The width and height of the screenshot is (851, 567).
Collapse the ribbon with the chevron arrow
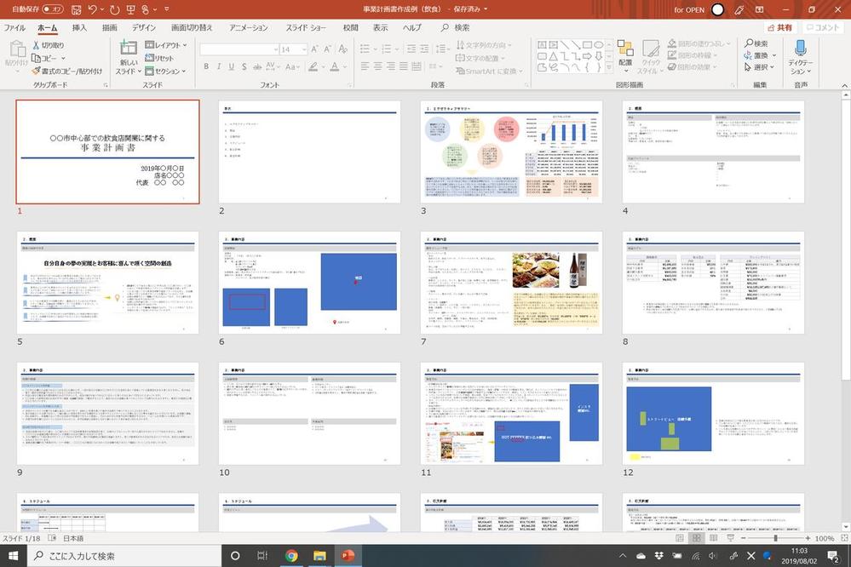coord(844,86)
